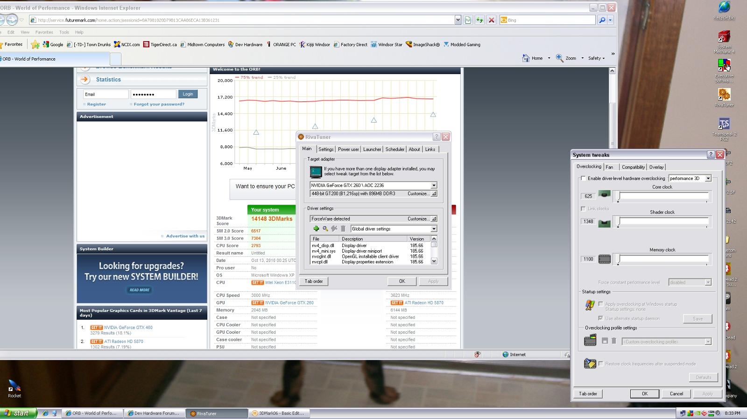The width and height of the screenshot is (747, 419).
Task: Click the restore clock frequencies icon
Action: (x=590, y=364)
